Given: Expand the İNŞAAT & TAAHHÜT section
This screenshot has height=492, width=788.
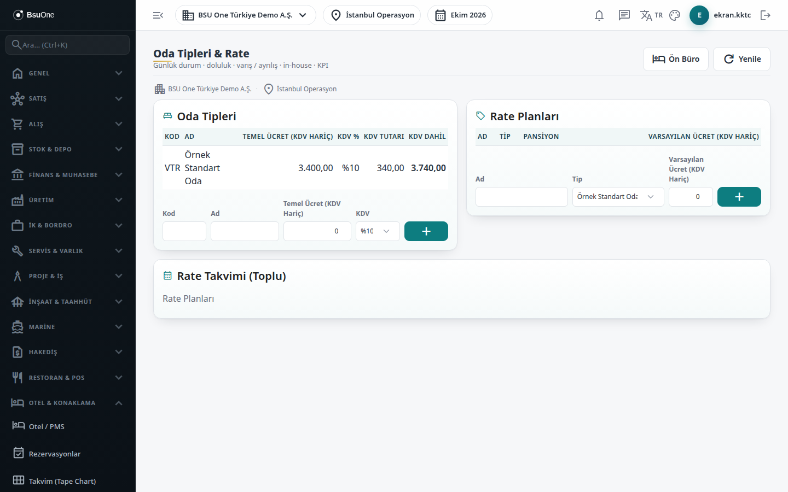Looking at the screenshot, I should [x=68, y=302].
